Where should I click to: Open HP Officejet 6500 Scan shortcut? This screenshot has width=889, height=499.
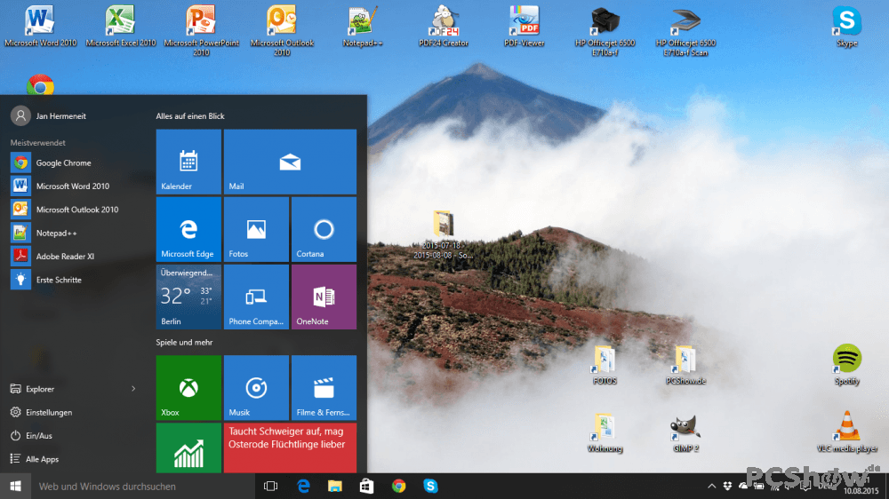(x=685, y=31)
